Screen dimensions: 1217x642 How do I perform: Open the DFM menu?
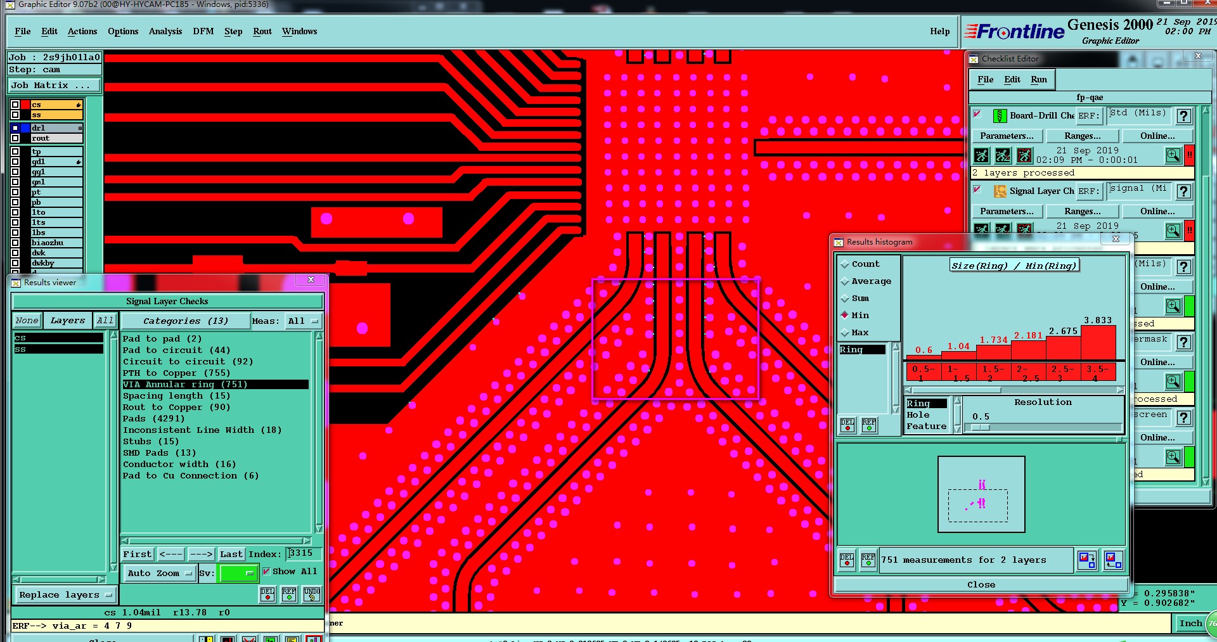(203, 31)
